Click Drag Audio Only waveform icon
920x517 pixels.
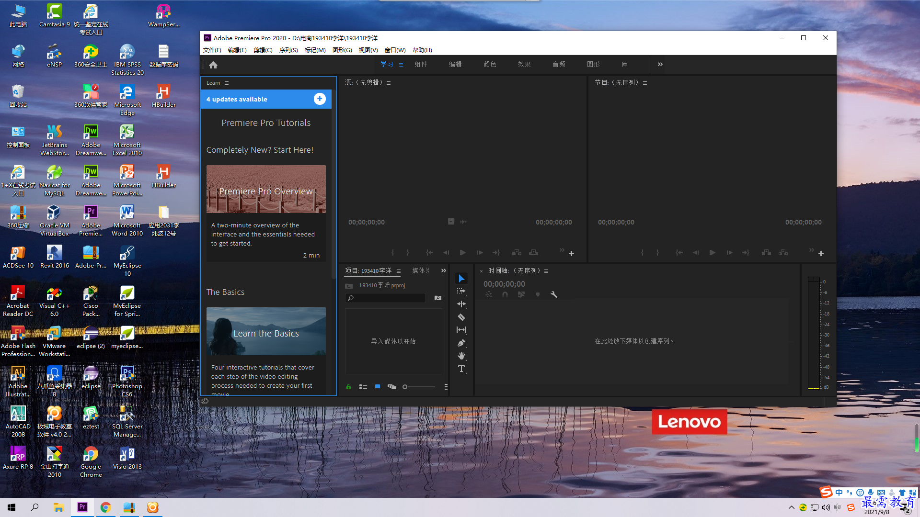tap(463, 222)
